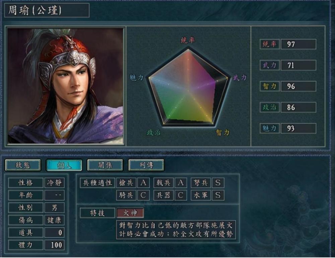Select the 智力 stat label box
The height and width of the screenshot is (258, 335).
click(270, 86)
